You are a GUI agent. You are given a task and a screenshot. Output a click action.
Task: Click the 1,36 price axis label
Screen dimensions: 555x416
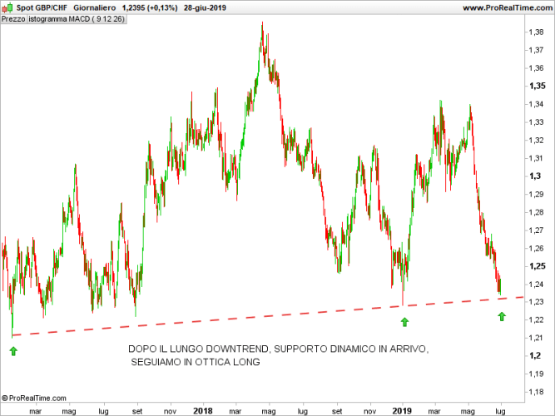[536, 68]
